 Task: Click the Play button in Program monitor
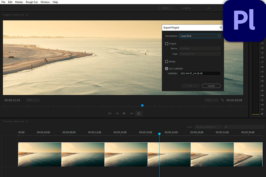coord(124,113)
